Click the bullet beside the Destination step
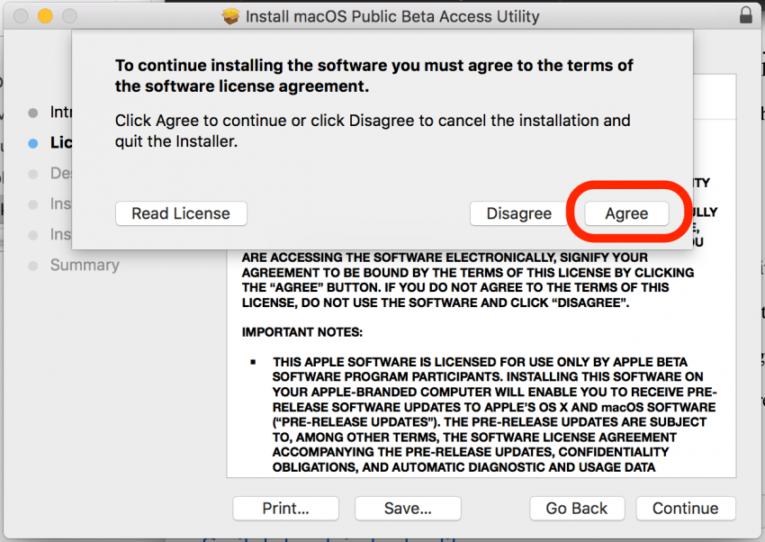765x542 pixels. click(x=34, y=173)
